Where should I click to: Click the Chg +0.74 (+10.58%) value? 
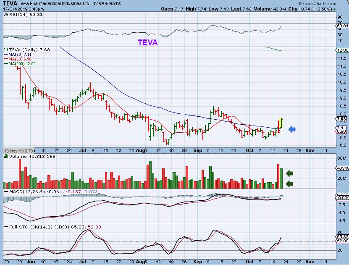click(310, 9)
